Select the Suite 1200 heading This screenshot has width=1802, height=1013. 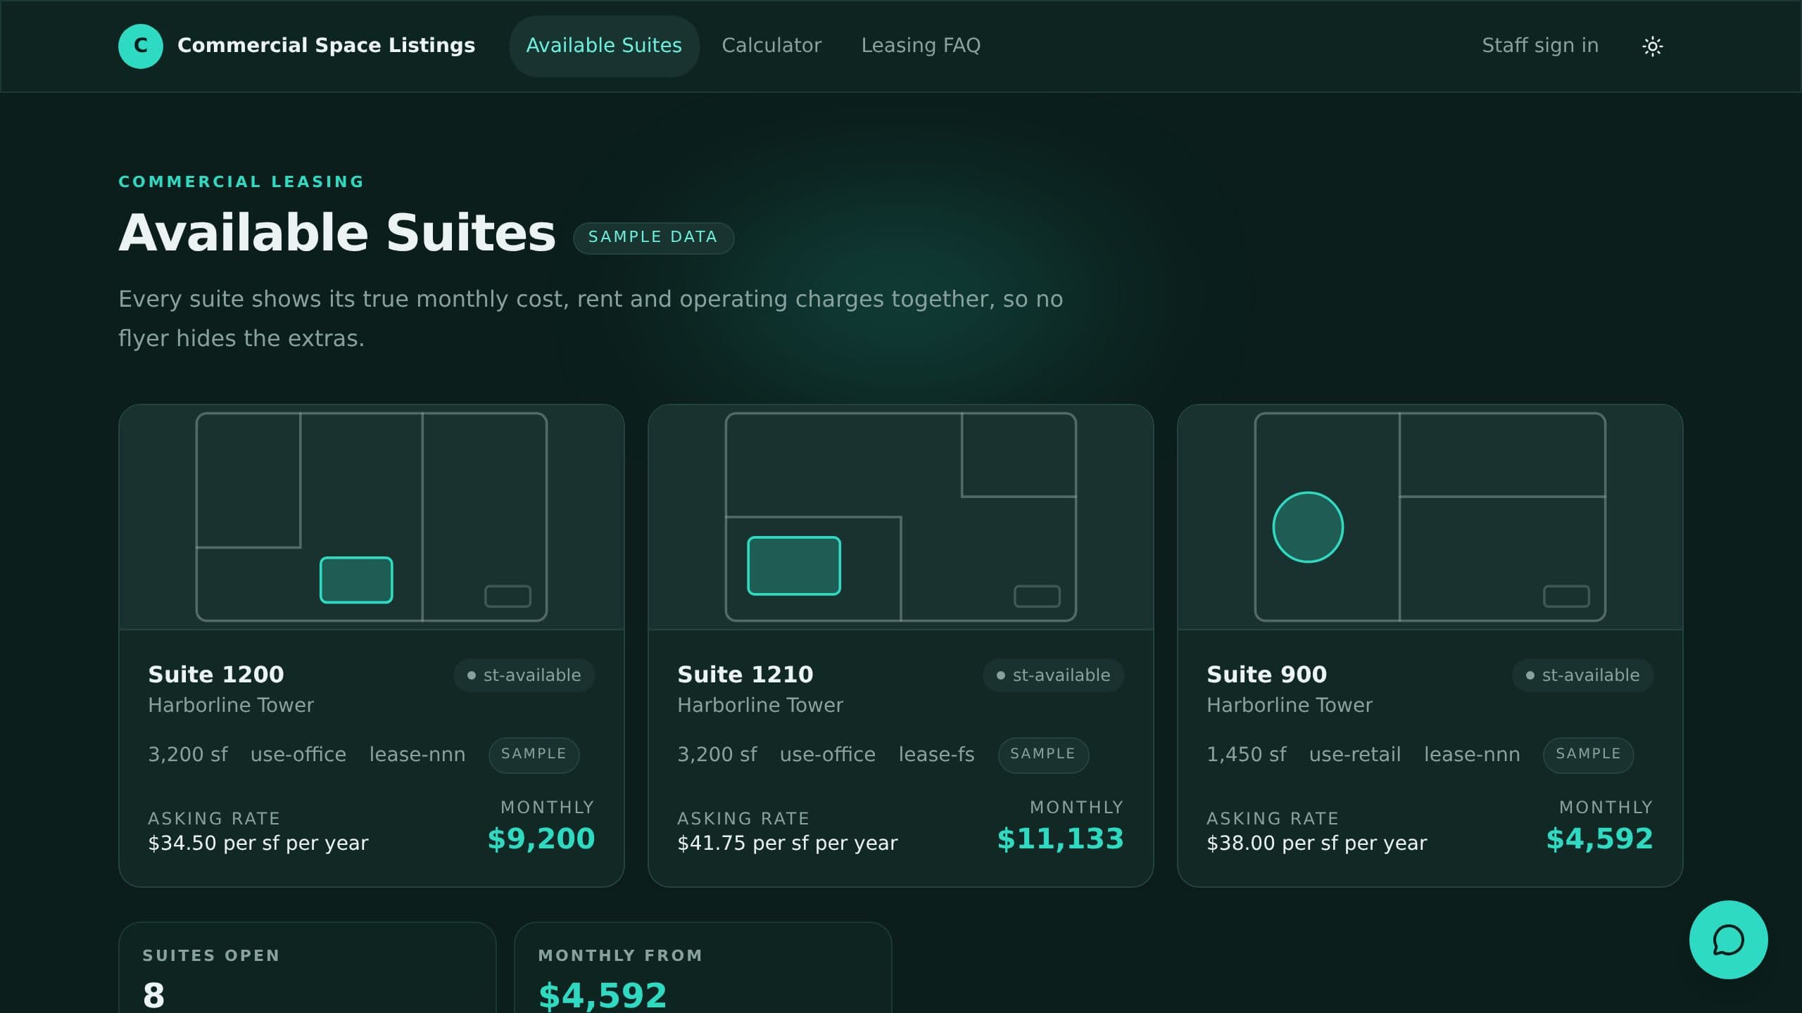[x=216, y=674]
